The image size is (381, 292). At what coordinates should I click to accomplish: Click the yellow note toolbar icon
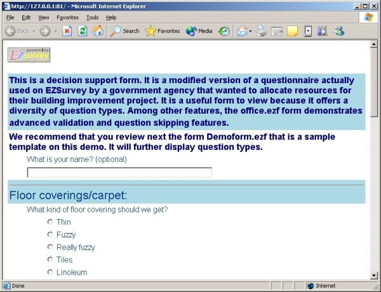click(x=292, y=31)
